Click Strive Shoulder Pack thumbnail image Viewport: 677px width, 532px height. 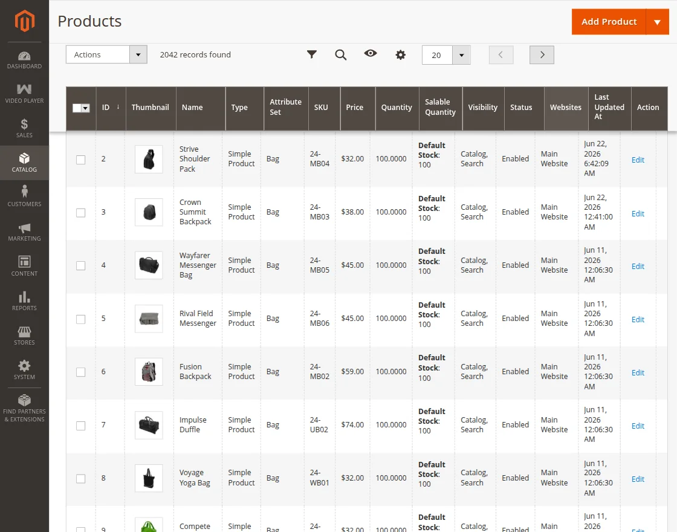pos(149,160)
